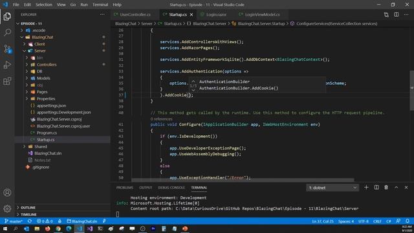
Task: Open Visual Studio purple icon in taskbar
Action: [x=90, y=228]
